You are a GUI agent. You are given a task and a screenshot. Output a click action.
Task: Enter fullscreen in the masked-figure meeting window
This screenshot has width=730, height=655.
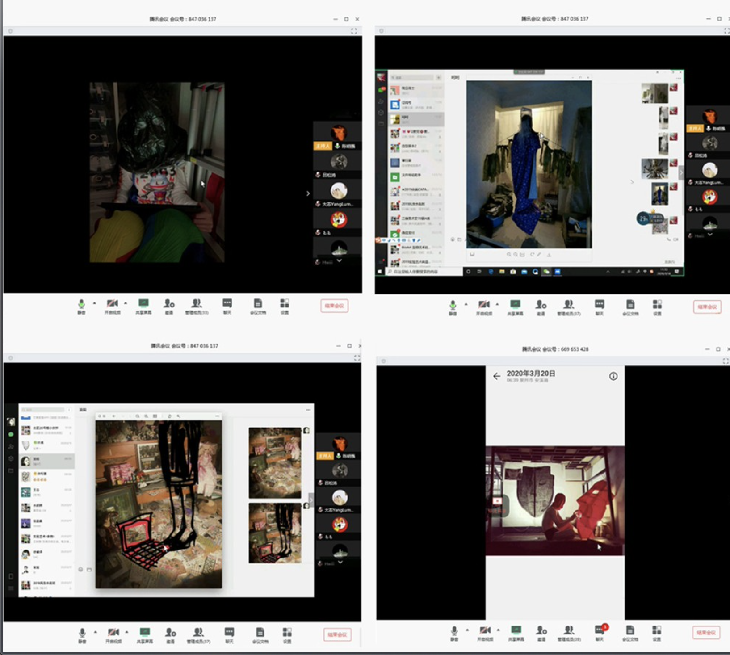(354, 31)
